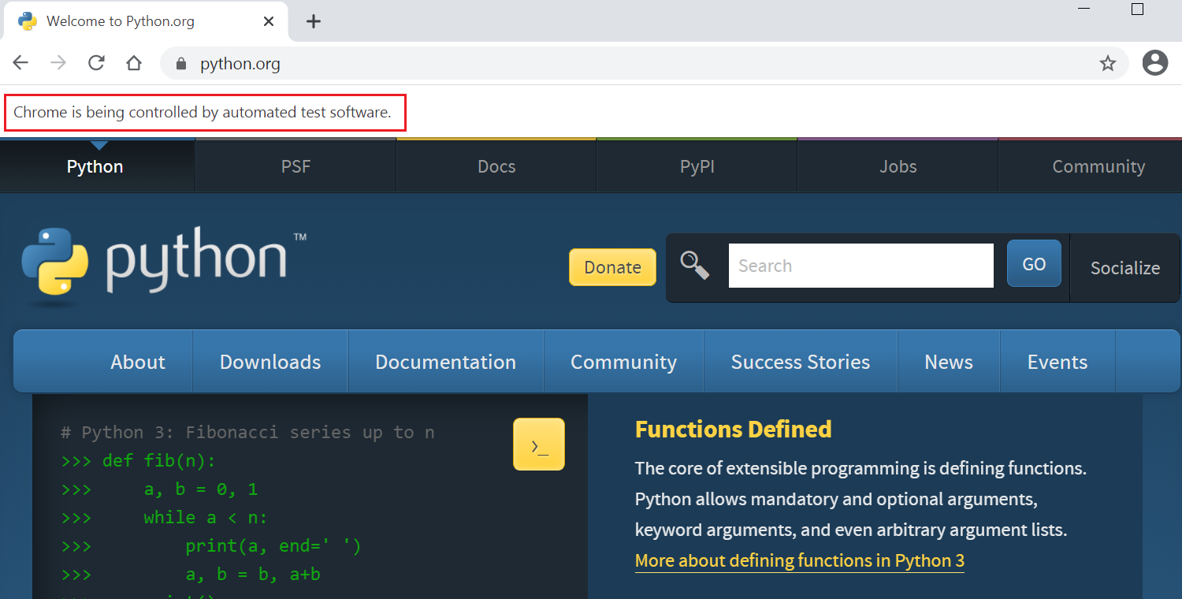Open the Downloads main menu item

click(x=270, y=362)
